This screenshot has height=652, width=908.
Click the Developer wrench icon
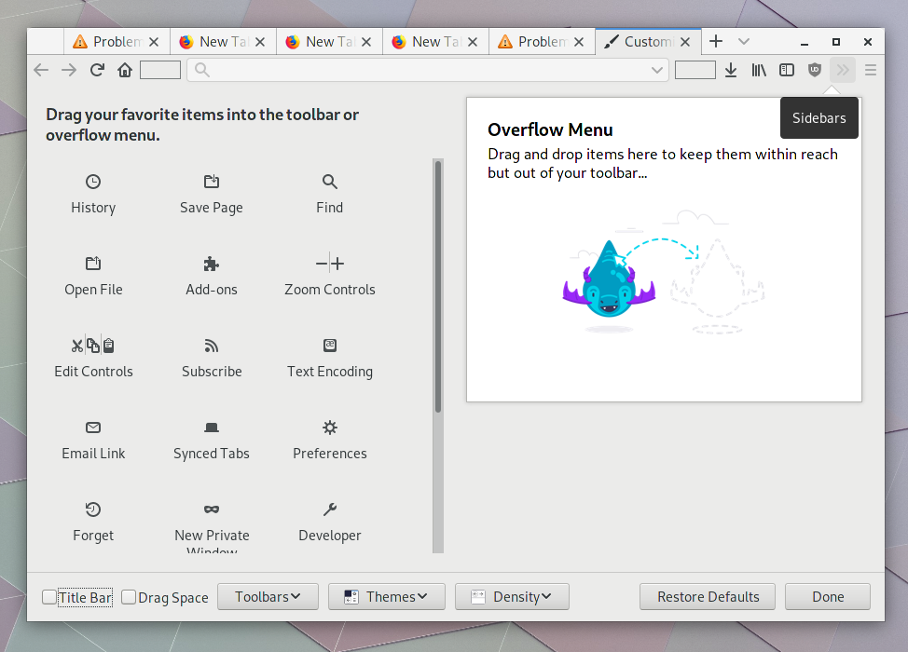pos(329,509)
